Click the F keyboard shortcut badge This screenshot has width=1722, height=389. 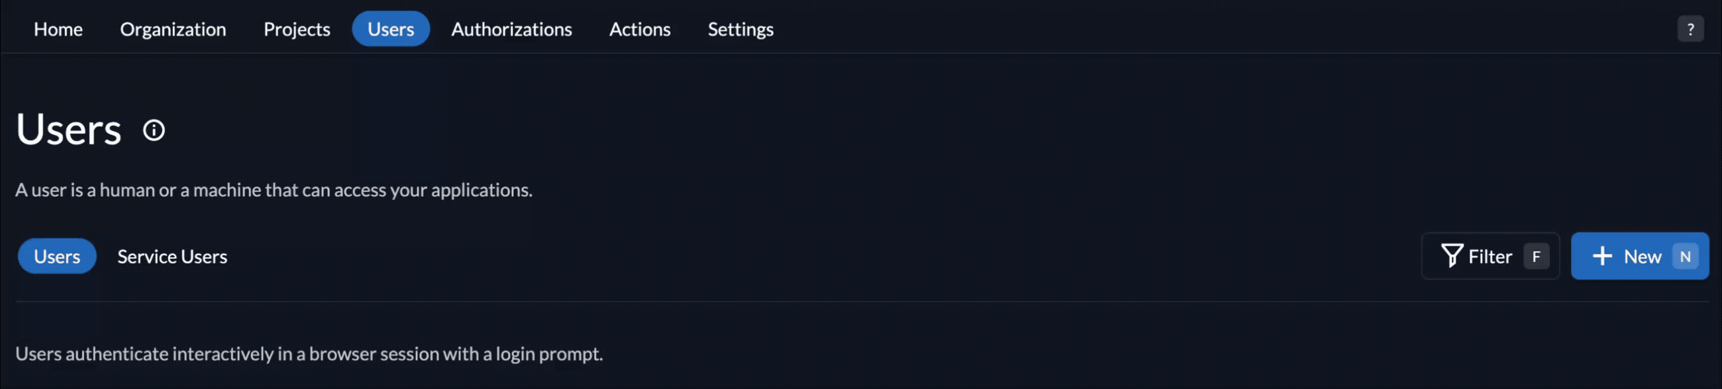tap(1536, 255)
